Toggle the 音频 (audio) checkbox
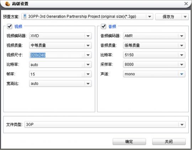 (x=103, y=26)
